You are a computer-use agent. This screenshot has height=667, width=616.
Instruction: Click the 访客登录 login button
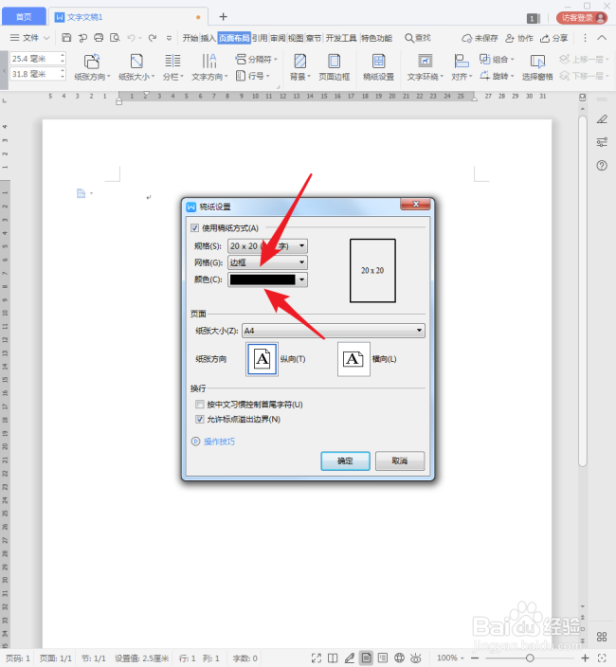[582, 17]
